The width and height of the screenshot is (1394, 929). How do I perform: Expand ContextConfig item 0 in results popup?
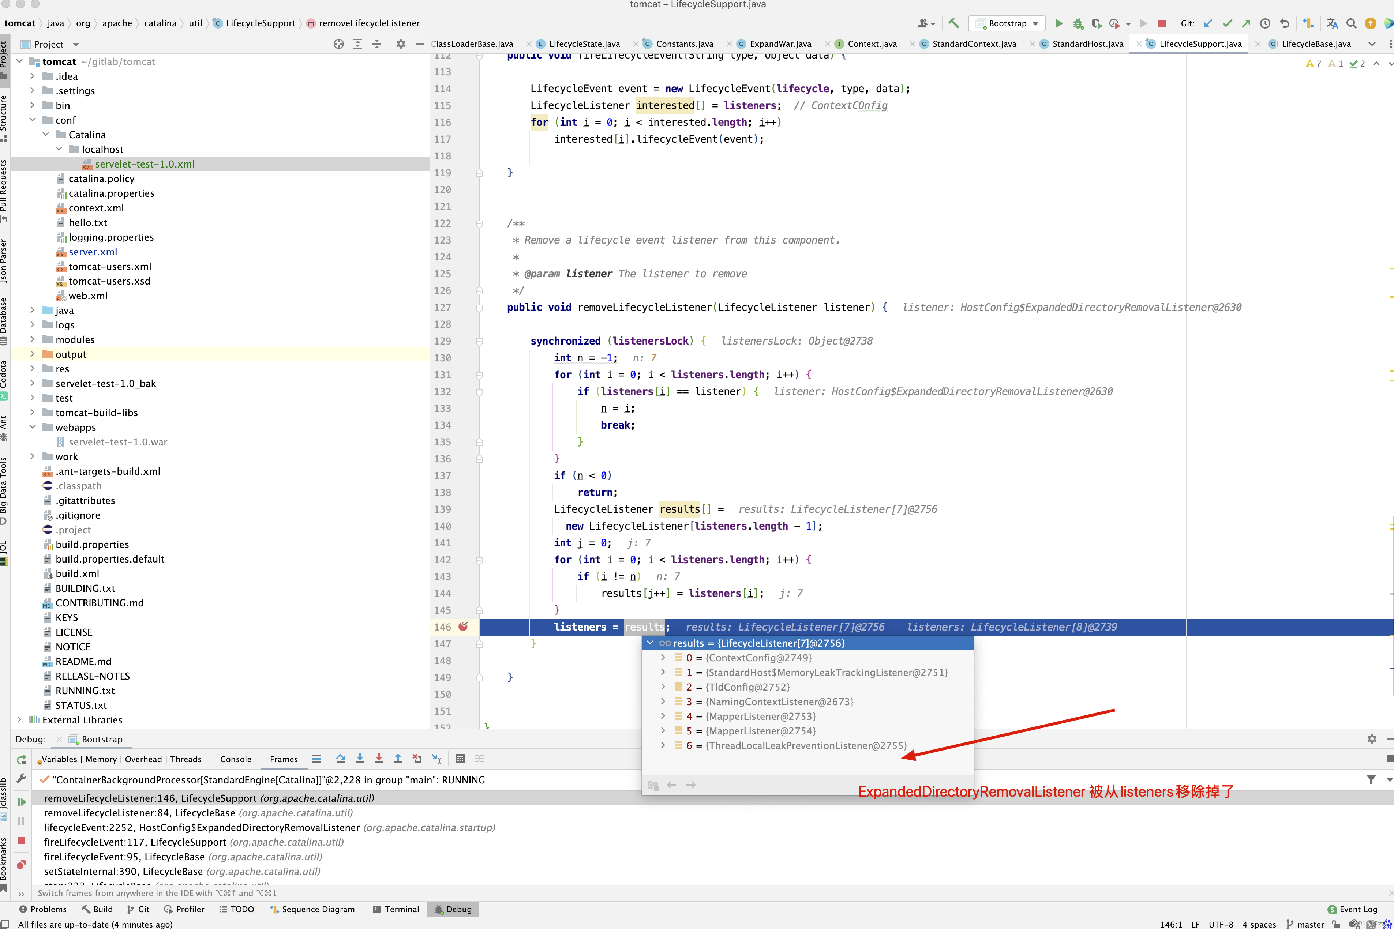point(663,658)
